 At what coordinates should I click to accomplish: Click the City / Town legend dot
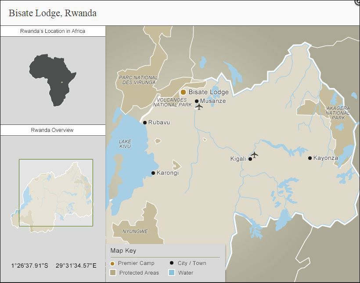(x=172, y=263)
